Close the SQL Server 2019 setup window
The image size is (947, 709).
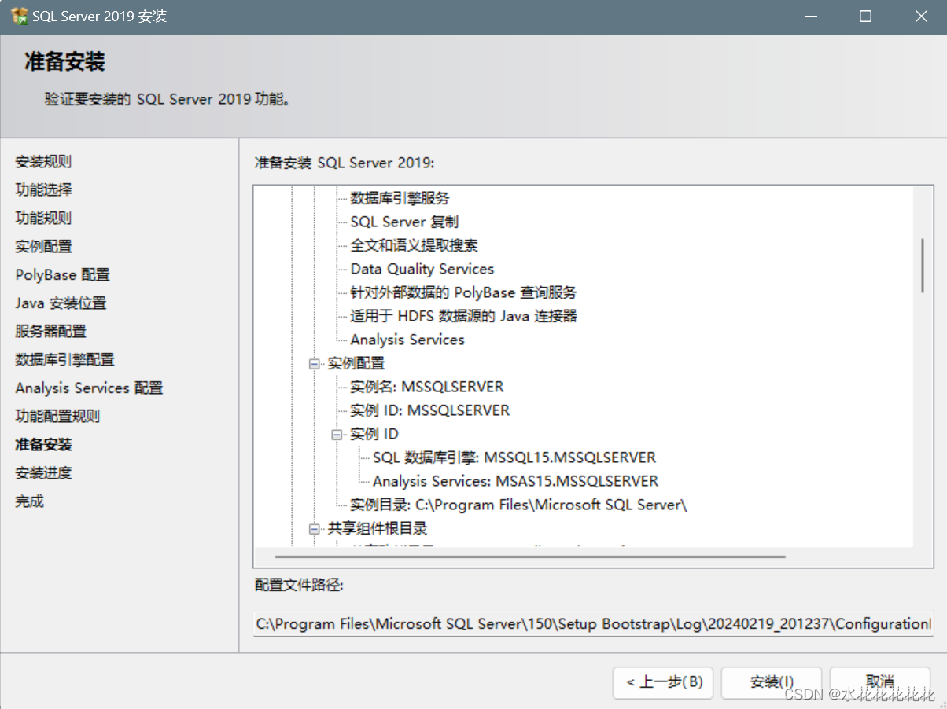coord(921,16)
